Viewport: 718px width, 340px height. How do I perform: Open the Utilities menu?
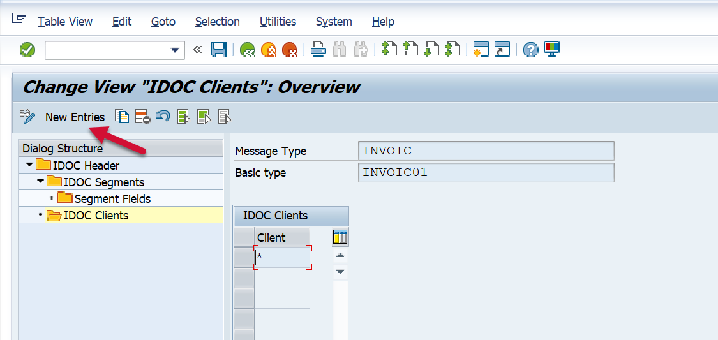coord(278,22)
